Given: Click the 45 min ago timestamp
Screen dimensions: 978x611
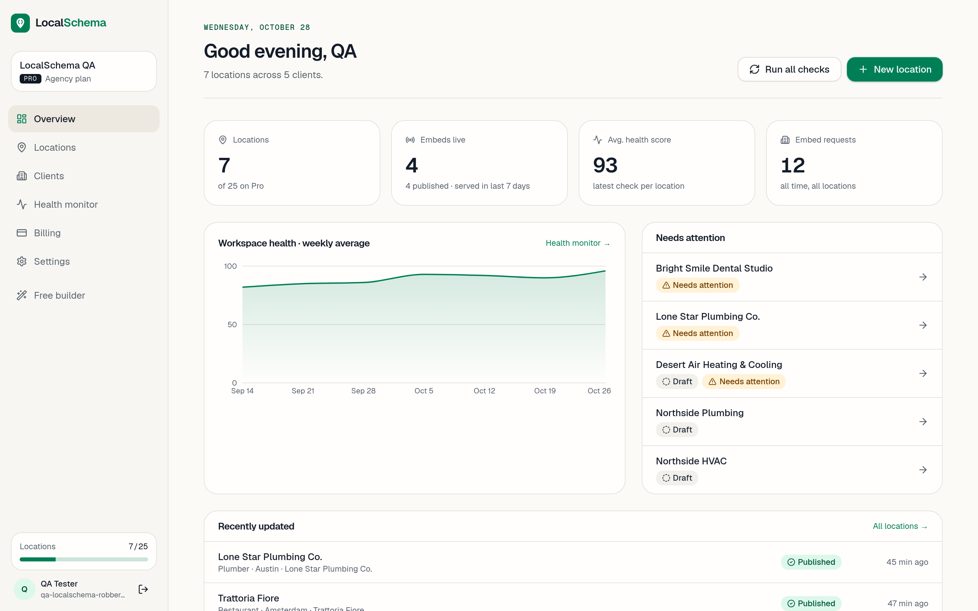Looking at the screenshot, I should tap(907, 562).
